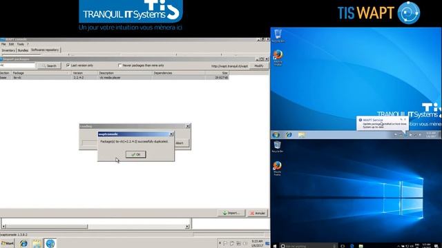Image resolution: width=442 pixels, height=248 pixels.
Task: Close the Loading dialog
Action: tap(188, 126)
